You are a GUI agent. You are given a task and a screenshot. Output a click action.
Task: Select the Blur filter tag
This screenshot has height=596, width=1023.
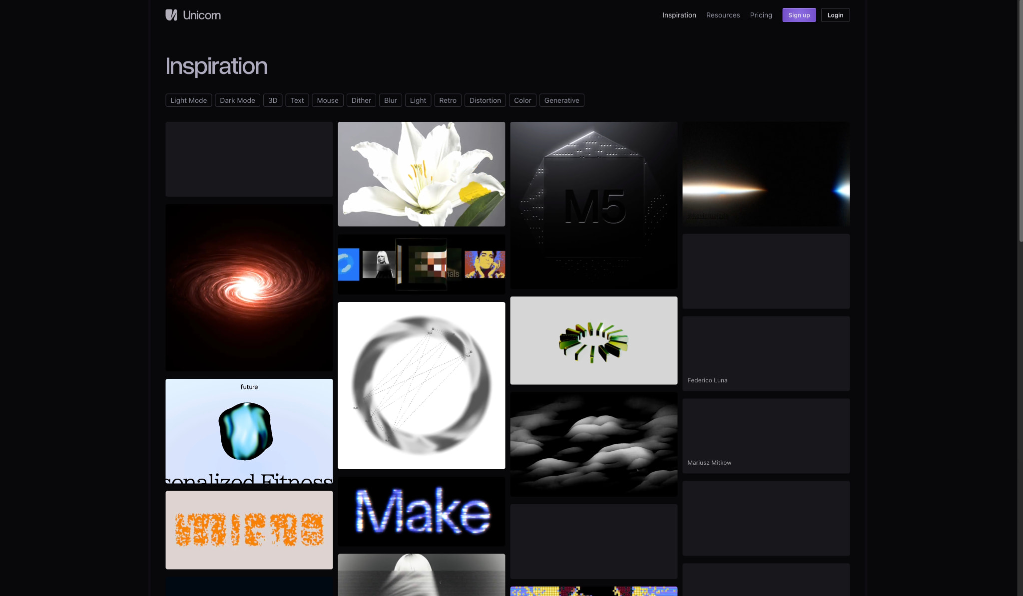tap(390, 100)
